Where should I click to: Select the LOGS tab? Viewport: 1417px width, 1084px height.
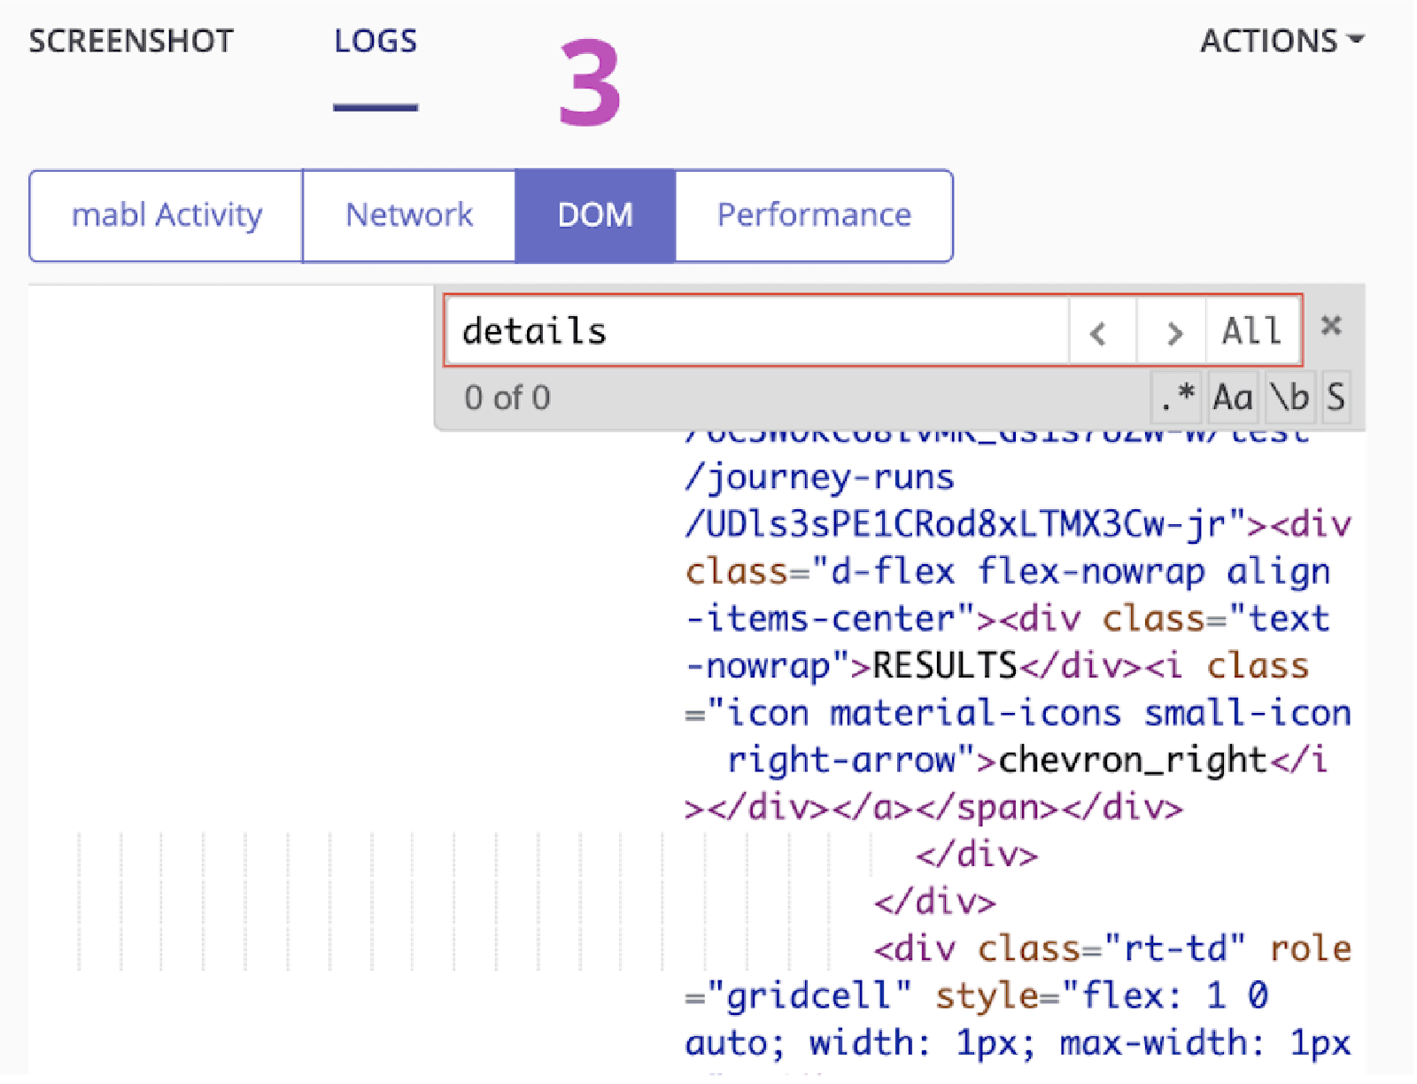(x=375, y=41)
